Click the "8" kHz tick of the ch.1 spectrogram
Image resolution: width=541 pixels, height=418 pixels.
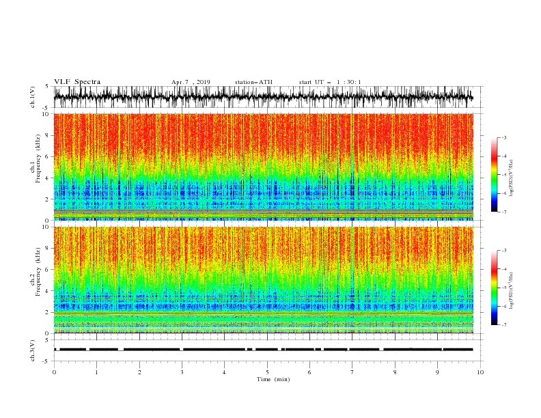click(x=47, y=135)
